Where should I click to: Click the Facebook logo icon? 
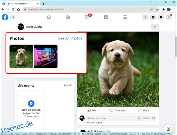[x=5, y=17]
